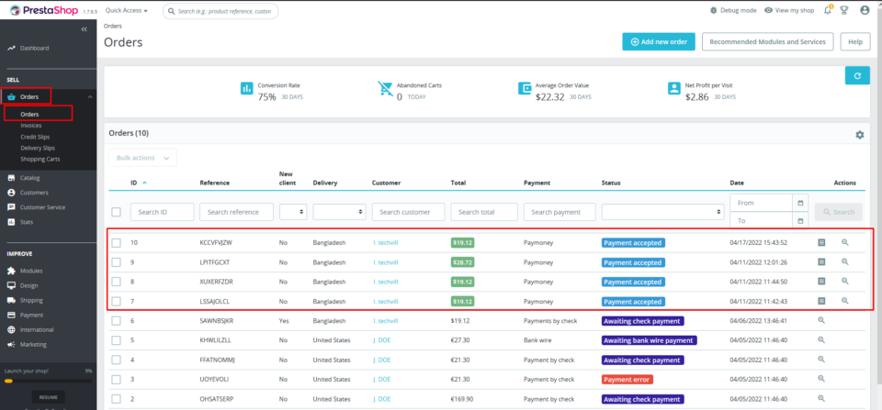View invoice icon for order 10
This screenshot has height=410, width=882.
(822, 243)
